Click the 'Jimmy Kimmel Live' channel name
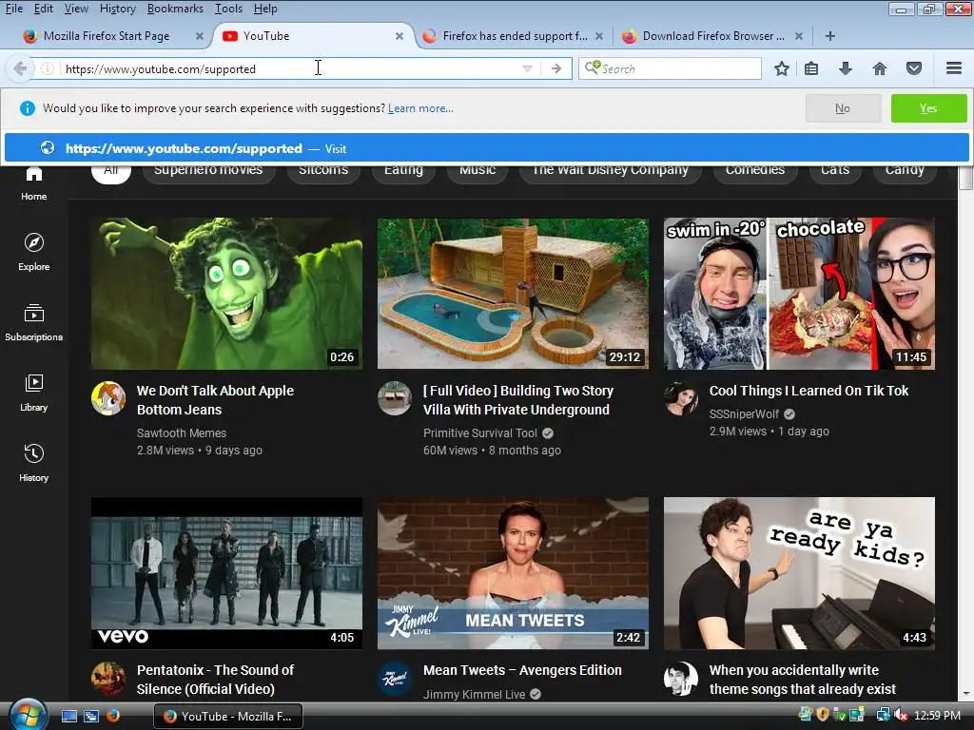 474,694
